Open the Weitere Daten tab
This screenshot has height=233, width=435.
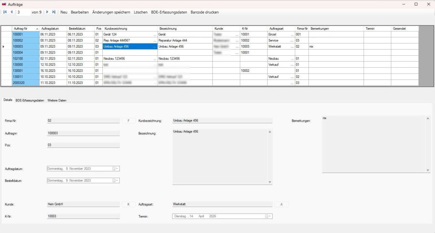point(57,100)
